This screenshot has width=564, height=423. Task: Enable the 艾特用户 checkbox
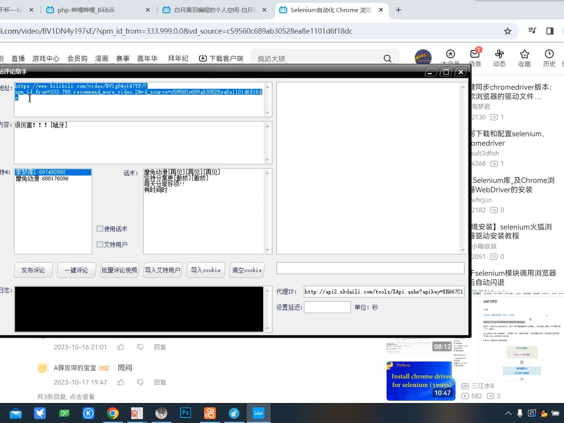coord(100,244)
